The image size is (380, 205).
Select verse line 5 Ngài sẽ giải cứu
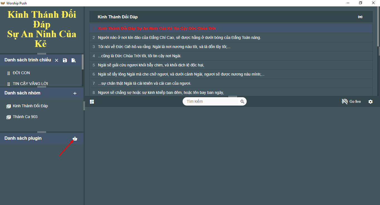(231, 65)
